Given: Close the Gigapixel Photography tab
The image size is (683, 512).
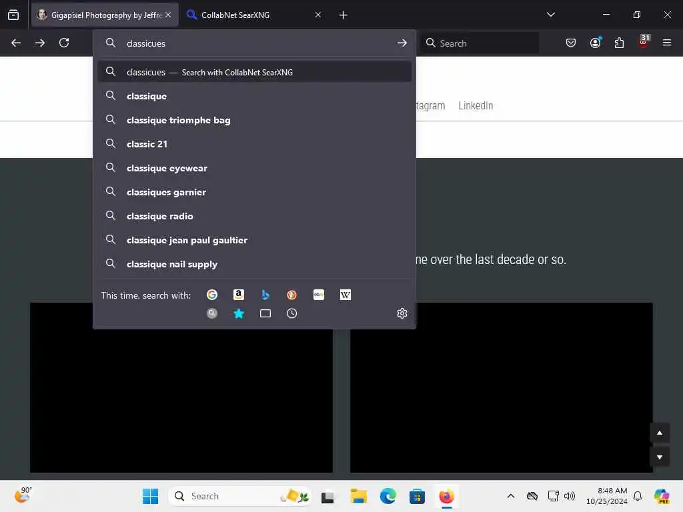Looking at the screenshot, I should click(x=168, y=15).
